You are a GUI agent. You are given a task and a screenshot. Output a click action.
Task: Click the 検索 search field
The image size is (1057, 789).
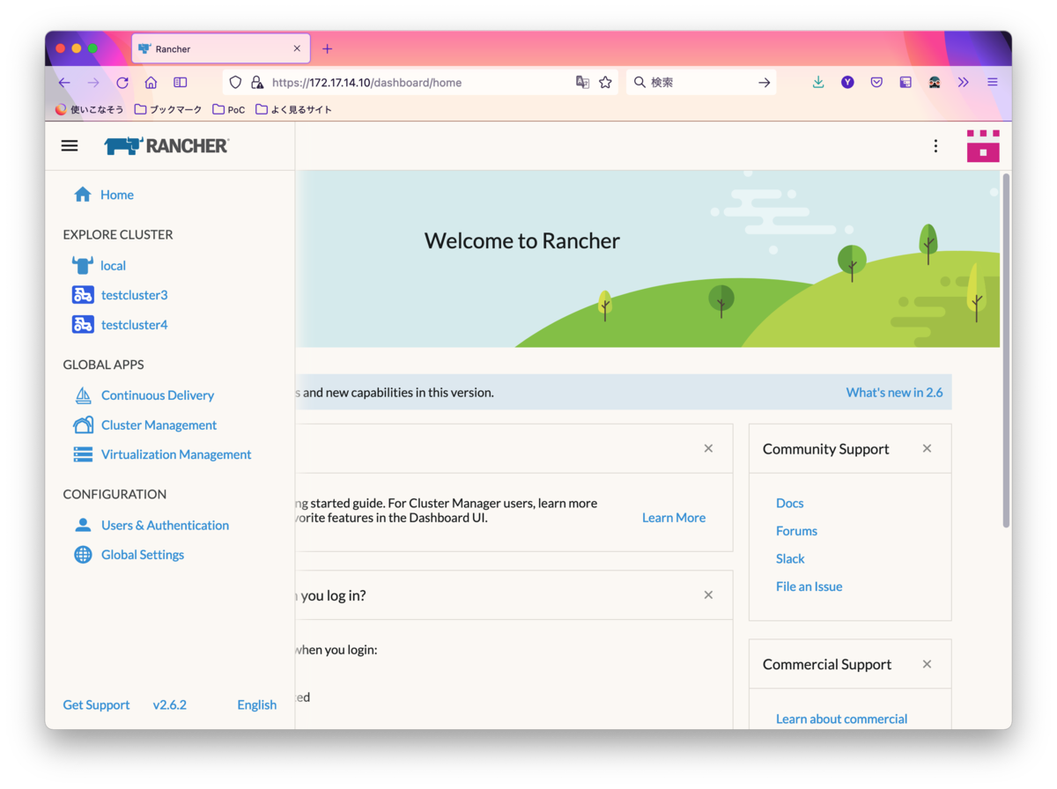point(700,83)
